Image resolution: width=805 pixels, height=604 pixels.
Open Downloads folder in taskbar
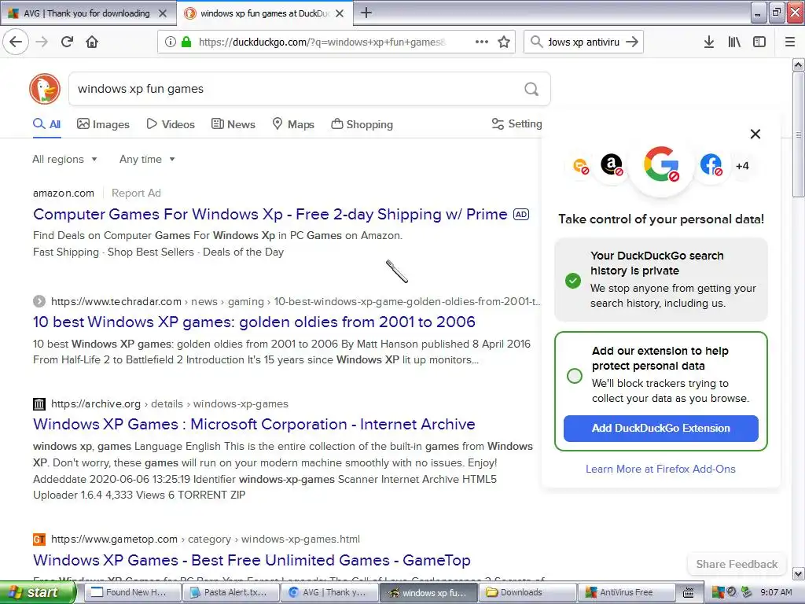(x=527, y=592)
